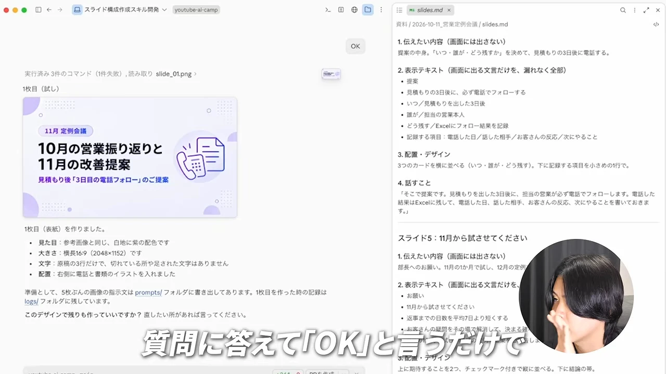The image size is (666, 374).
Task: Open the slide_01.png file reference
Action: point(174,74)
